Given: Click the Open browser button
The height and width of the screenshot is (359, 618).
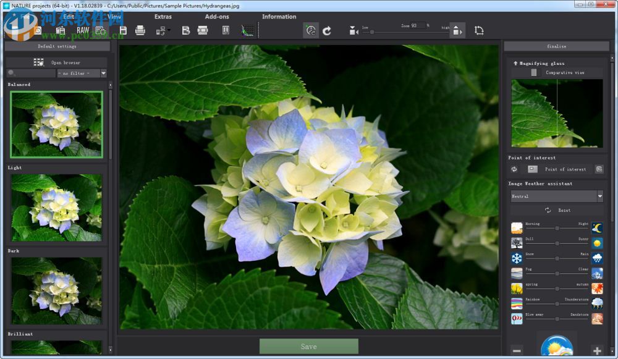Looking at the screenshot, I should [57, 62].
